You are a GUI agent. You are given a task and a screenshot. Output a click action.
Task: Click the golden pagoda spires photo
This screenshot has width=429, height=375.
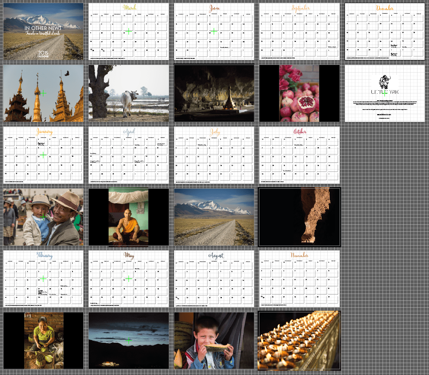pyautogui.click(x=43, y=93)
